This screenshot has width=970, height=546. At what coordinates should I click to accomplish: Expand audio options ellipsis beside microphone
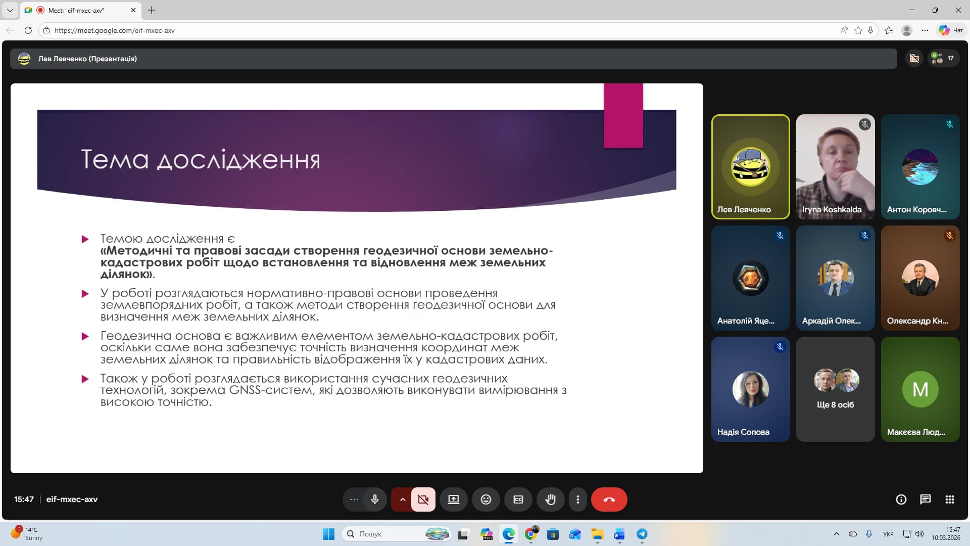[x=354, y=499]
